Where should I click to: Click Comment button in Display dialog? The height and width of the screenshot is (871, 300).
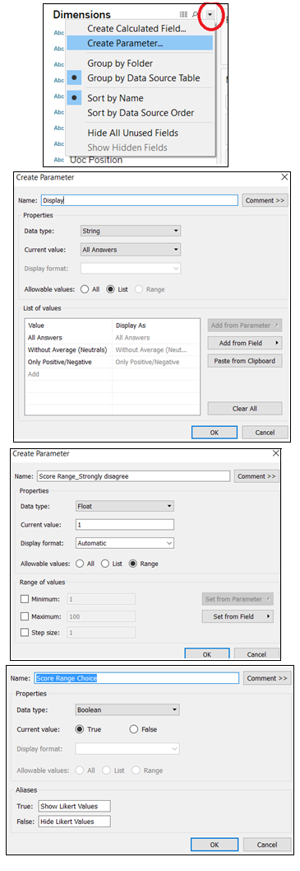coord(265,200)
